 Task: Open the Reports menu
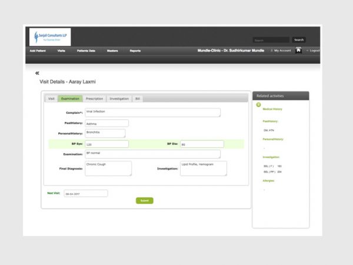coord(135,51)
